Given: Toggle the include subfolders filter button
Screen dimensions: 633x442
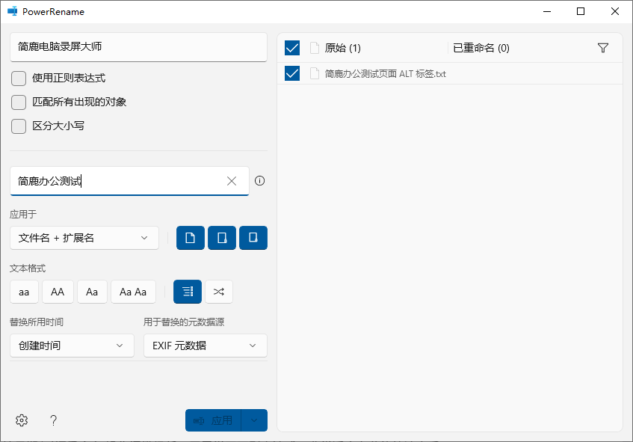Looking at the screenshot, I should (x=253, y=237).
